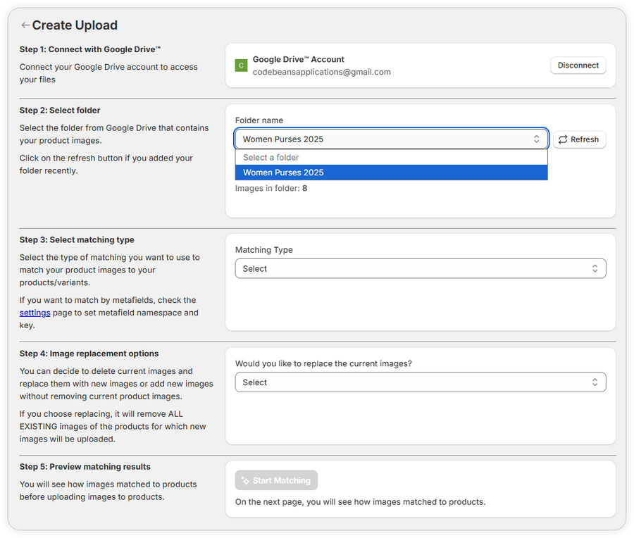Screen dimensions: 634x538
Task: Click the 'Would you like to replace the current images?' label
Action: [x=323, y=363]
